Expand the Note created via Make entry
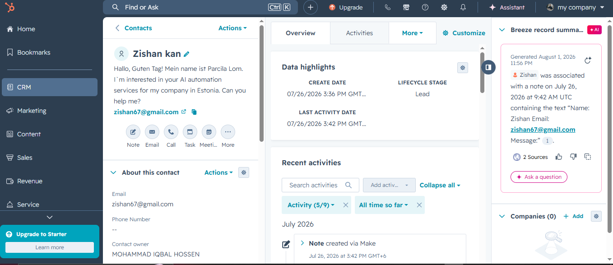Image resolution: width=613 pixels, height=265 pixels. pos(302,243)
